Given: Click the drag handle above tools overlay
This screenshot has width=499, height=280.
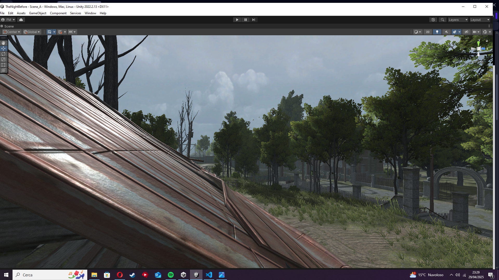Looking at the screenshot, I should (x=3, y=38).
